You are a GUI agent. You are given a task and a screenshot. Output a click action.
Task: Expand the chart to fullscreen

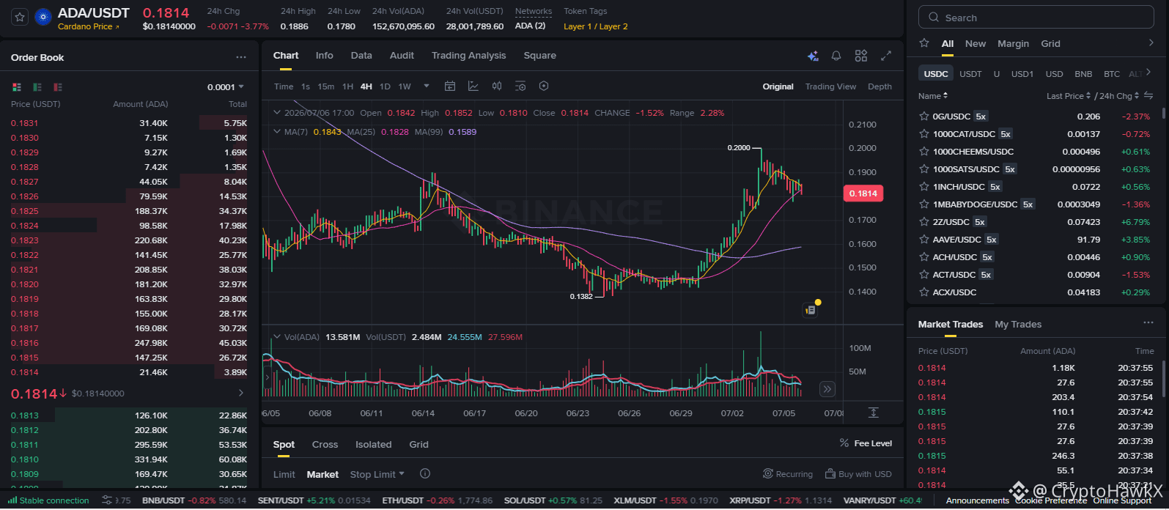coord(885,56)
